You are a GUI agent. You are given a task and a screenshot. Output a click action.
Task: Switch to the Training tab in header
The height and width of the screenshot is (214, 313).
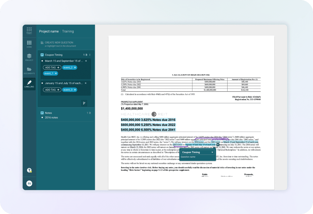pyautogui.click(x=68, y=31)
